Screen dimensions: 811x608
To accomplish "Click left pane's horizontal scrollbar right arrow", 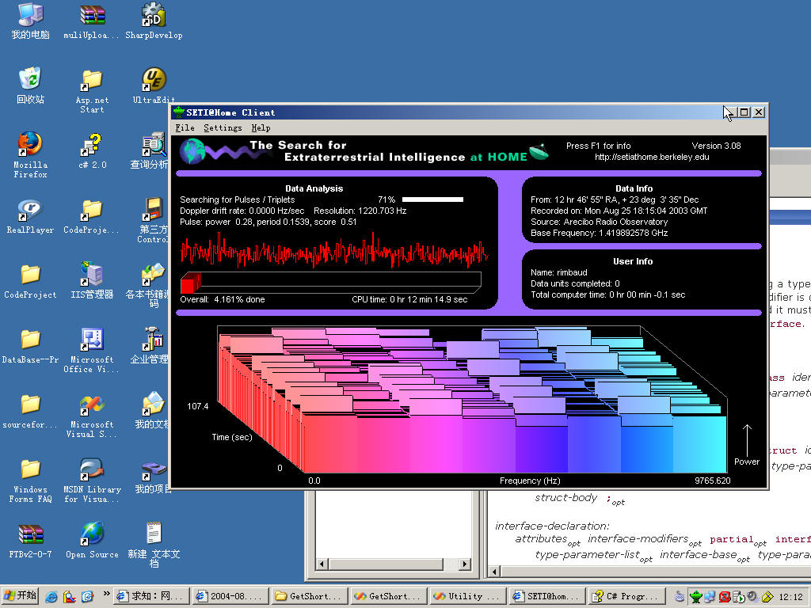I will (465, 564).
